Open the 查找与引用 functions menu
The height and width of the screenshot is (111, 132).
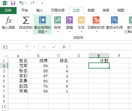[x=114, y=25]
